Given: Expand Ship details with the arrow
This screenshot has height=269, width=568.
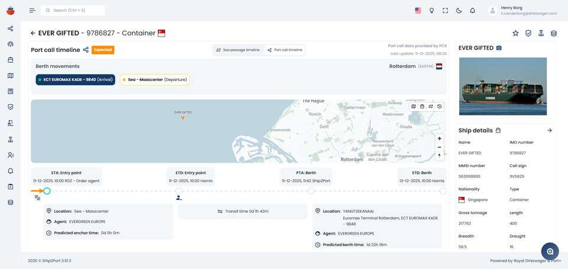Looking at the screenshot, I should pos(549,130).
